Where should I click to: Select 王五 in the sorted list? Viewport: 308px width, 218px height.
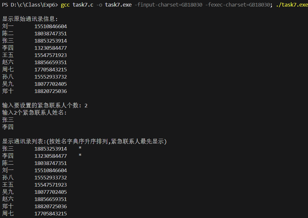click(x=8, y=185)
